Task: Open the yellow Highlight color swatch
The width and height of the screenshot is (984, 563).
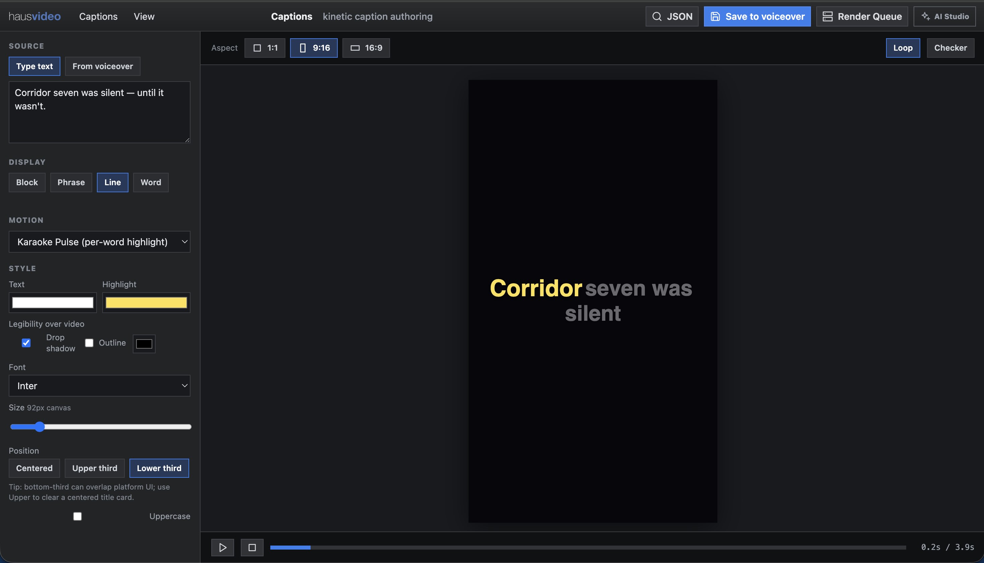Action: pyautogui.click(x=146, y=302)
